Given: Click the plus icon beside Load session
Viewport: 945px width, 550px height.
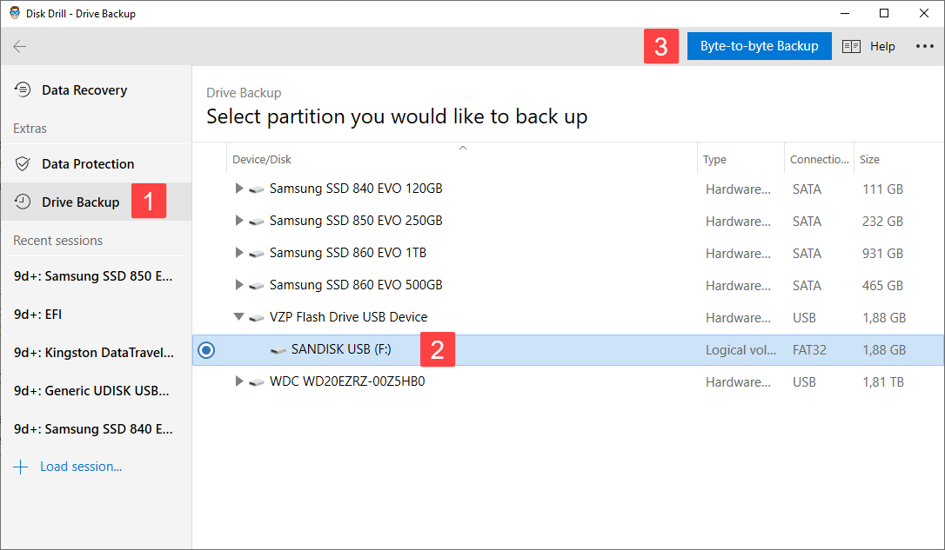Looking at the screenshot, I should coord(21,467).
